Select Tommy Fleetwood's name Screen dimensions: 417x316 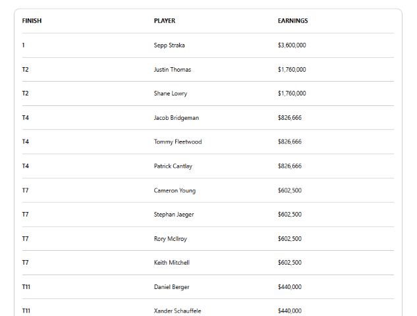tap(178, 142)
